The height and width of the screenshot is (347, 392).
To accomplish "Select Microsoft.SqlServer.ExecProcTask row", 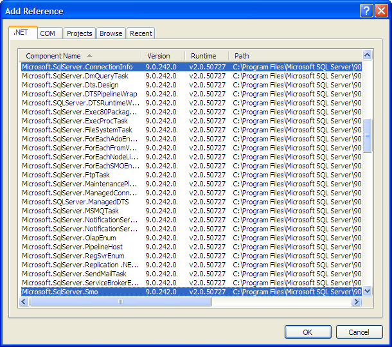I will 192,121.
